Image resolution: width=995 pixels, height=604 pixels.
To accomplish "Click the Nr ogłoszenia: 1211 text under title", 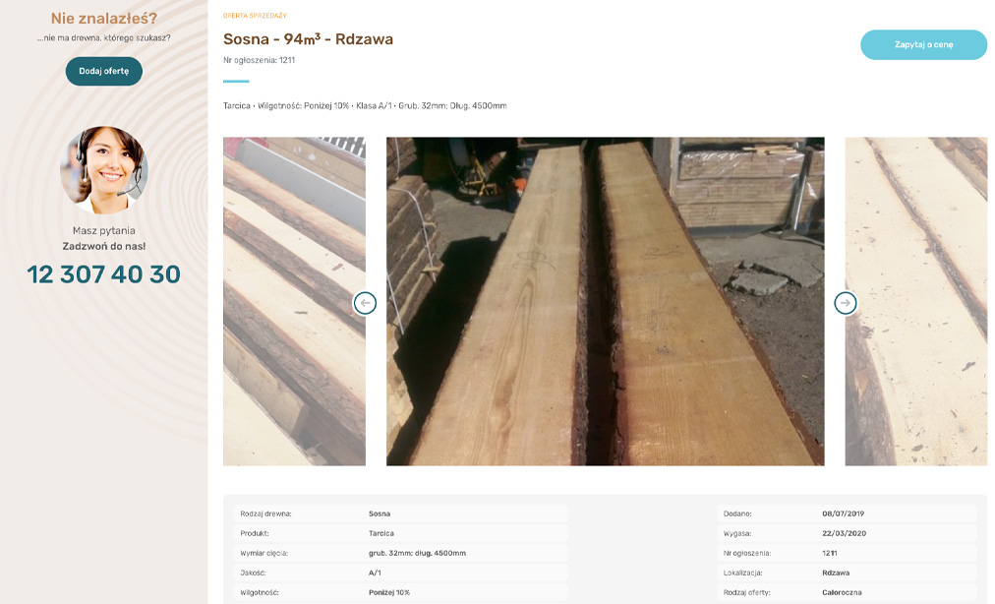I will pyautogui.click(x=259, y=60).
